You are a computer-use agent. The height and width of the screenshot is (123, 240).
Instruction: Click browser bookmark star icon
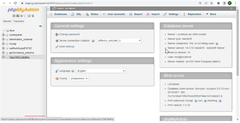click(x=212, y=3)
